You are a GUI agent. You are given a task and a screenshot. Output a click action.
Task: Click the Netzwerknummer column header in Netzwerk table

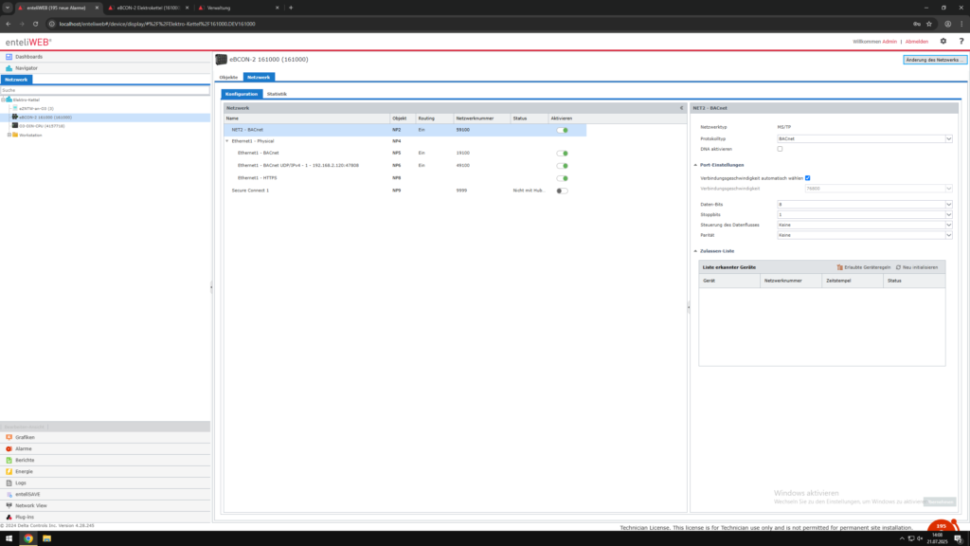coord(475,118)
